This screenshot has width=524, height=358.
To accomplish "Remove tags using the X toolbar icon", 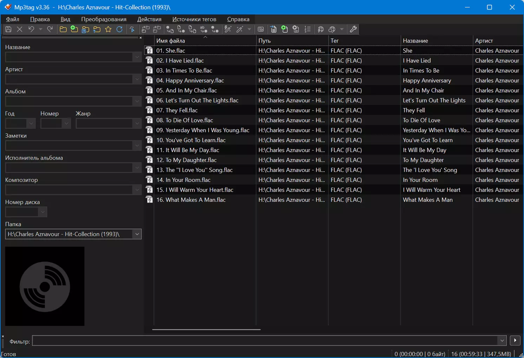I will (x=20, y=29).
